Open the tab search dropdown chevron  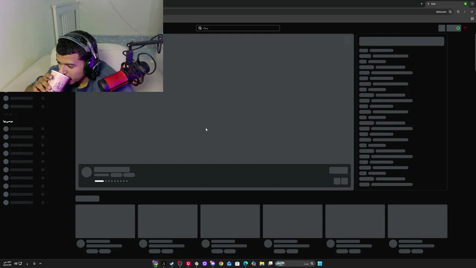pyautogui.click(x=472, y=4)
